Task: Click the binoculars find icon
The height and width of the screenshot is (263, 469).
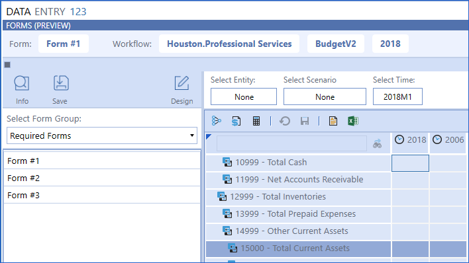Action: (377, 143)
